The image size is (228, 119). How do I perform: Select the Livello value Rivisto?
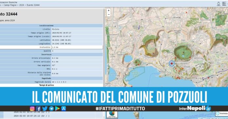(56, 29)
